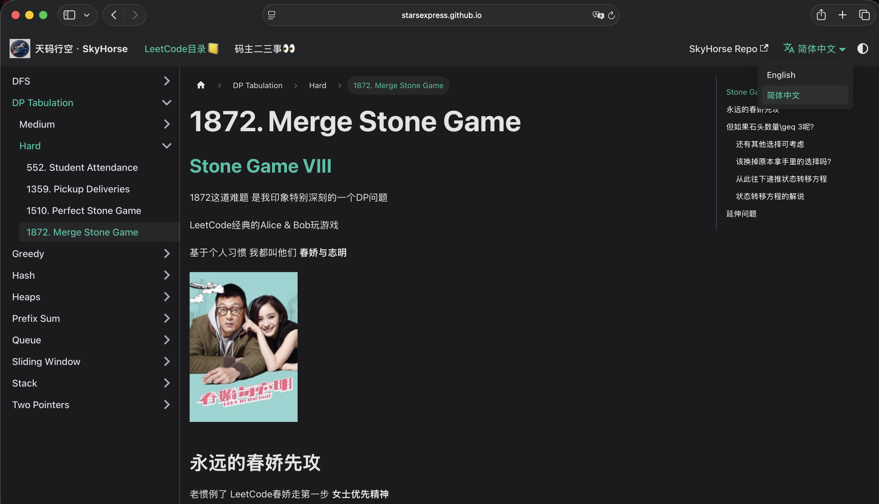
Task: Click the home icon in breadcrumb
Action: (201, 85)
